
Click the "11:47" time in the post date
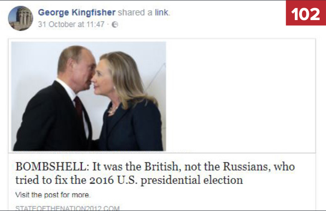(95, 24)
